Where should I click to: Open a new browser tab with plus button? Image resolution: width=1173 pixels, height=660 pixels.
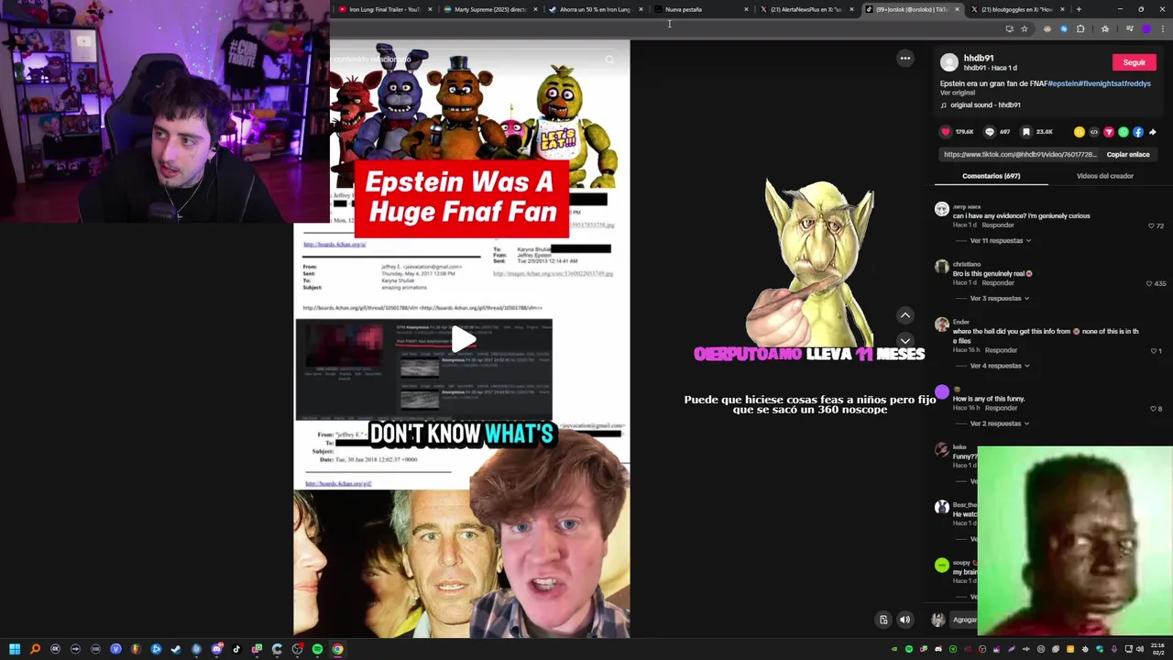coord(1079,9)
